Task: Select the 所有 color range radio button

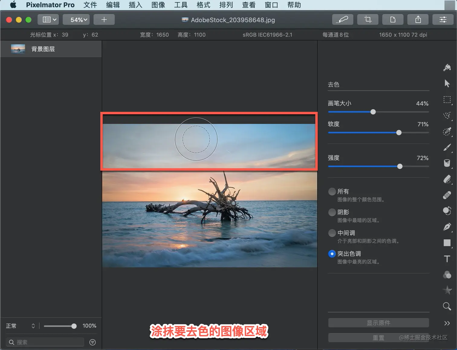Action: pos(332,192)
